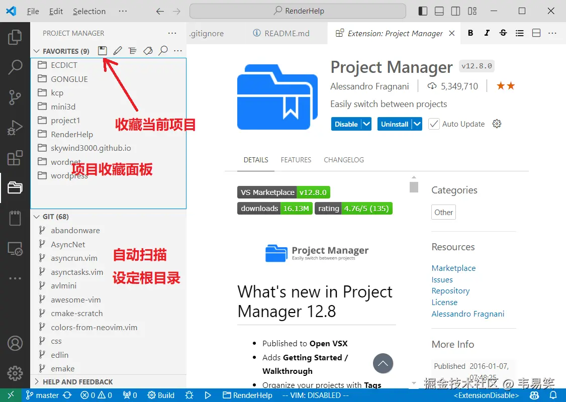The image size is (566, 402).
Task: Open the File menu
Action: 33,11
